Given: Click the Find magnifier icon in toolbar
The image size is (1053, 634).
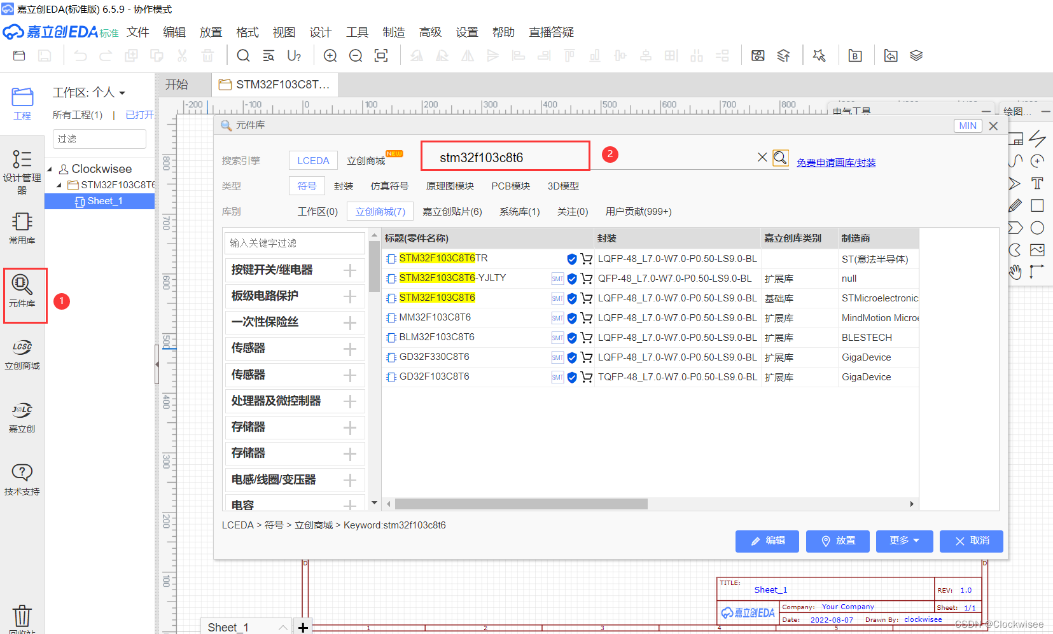Looking at the screenshot, I should (x=243, y=56).
